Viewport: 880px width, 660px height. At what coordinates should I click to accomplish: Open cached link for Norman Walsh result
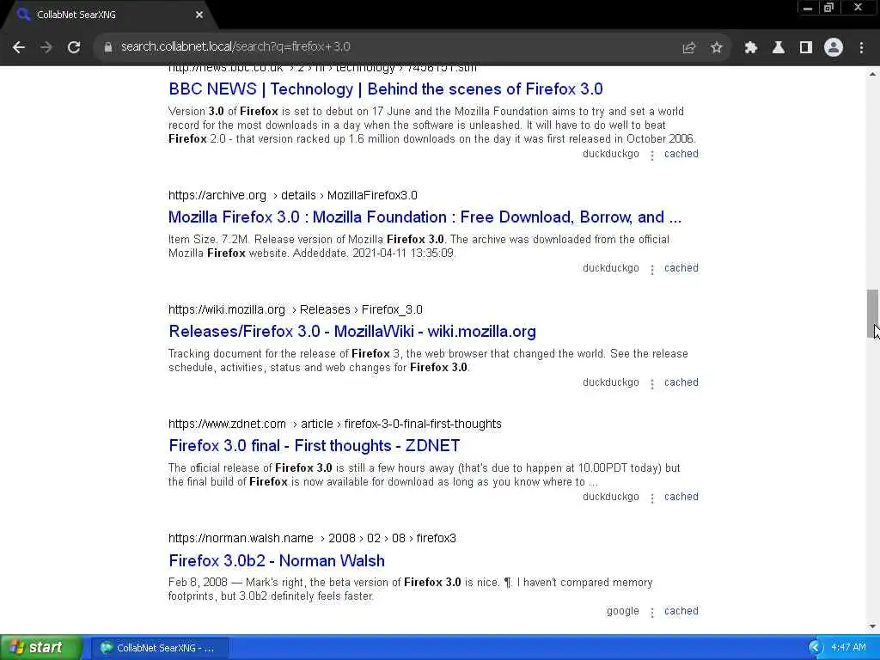(x=681, y=611)
